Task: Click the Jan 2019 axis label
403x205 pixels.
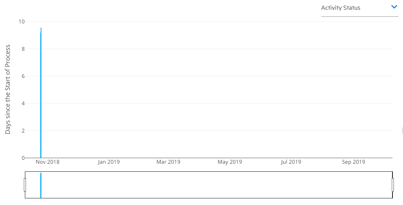Action: click(108, 162)
